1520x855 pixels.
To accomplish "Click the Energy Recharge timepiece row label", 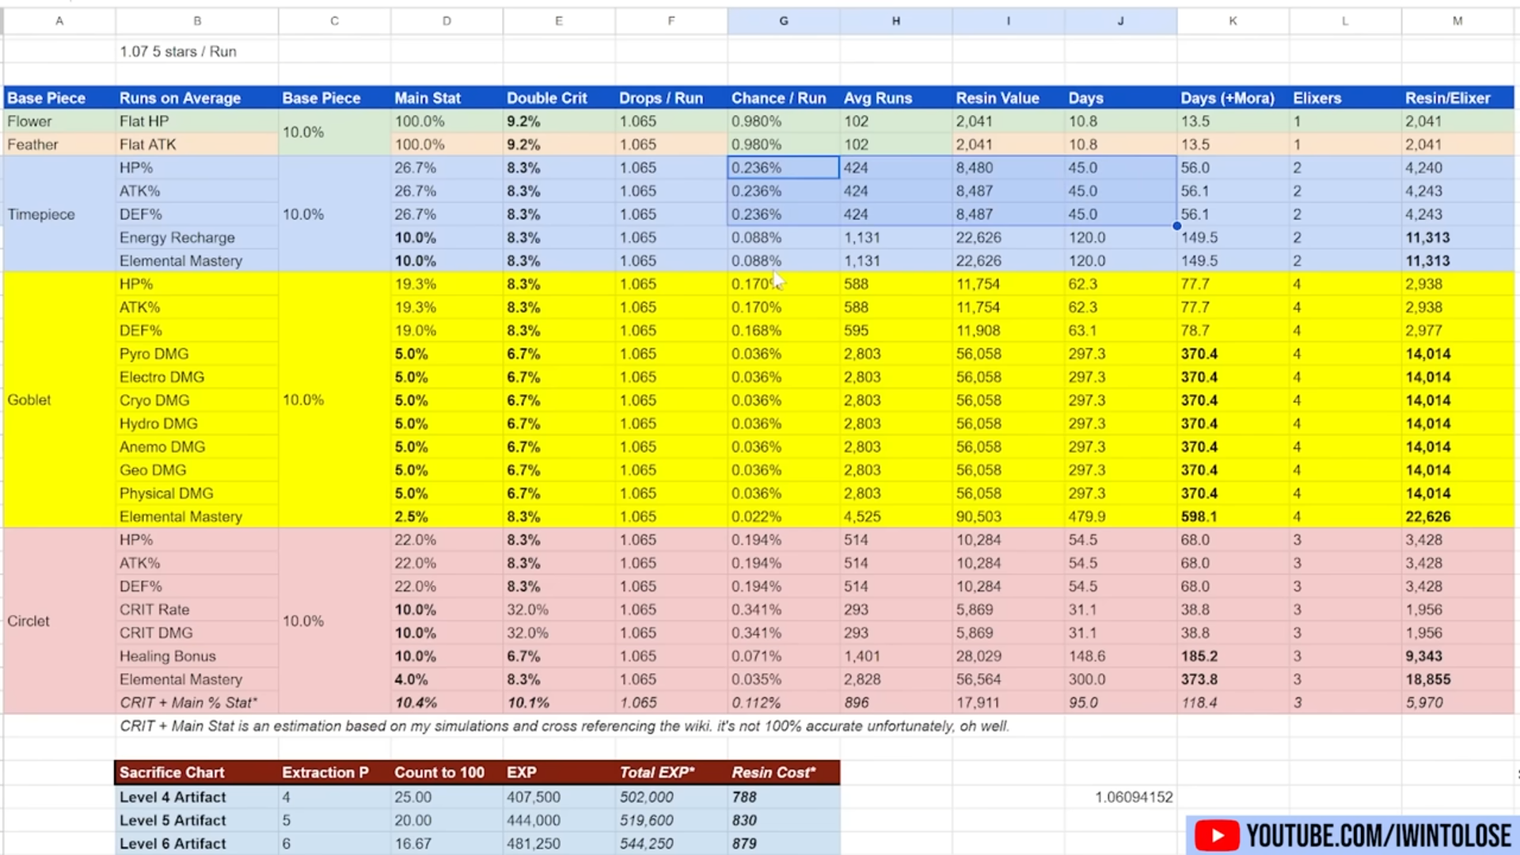I will pos(177,237).
